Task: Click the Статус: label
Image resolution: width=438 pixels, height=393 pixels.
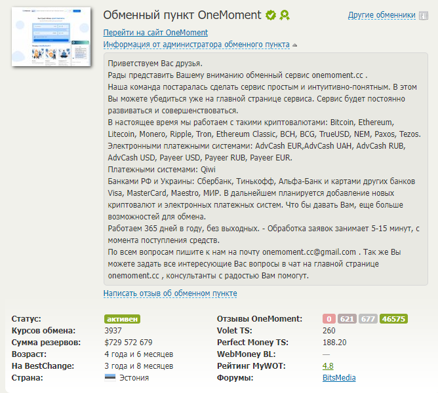Action: (x=26, y=319)
